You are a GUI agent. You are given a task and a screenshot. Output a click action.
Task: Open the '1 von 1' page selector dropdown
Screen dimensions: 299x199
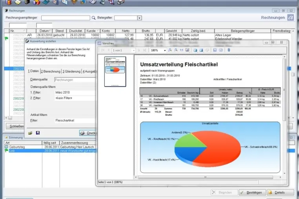(134, 51)
